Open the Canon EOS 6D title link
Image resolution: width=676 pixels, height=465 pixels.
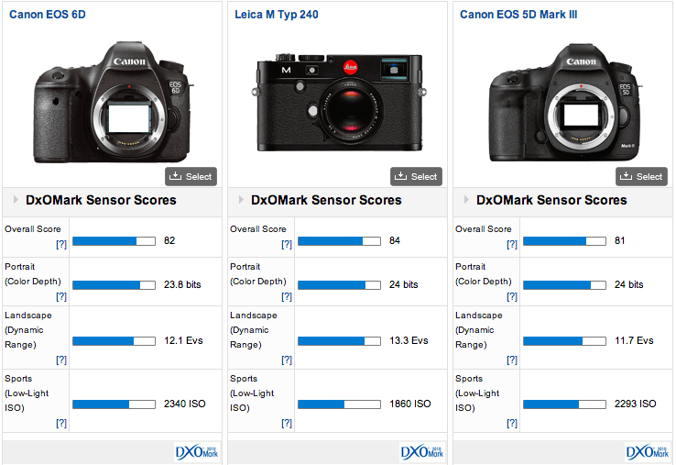tap(48, 15)
